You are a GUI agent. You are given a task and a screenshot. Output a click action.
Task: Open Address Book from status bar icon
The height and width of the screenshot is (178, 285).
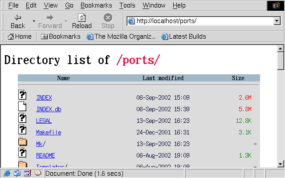click(37, 173)
